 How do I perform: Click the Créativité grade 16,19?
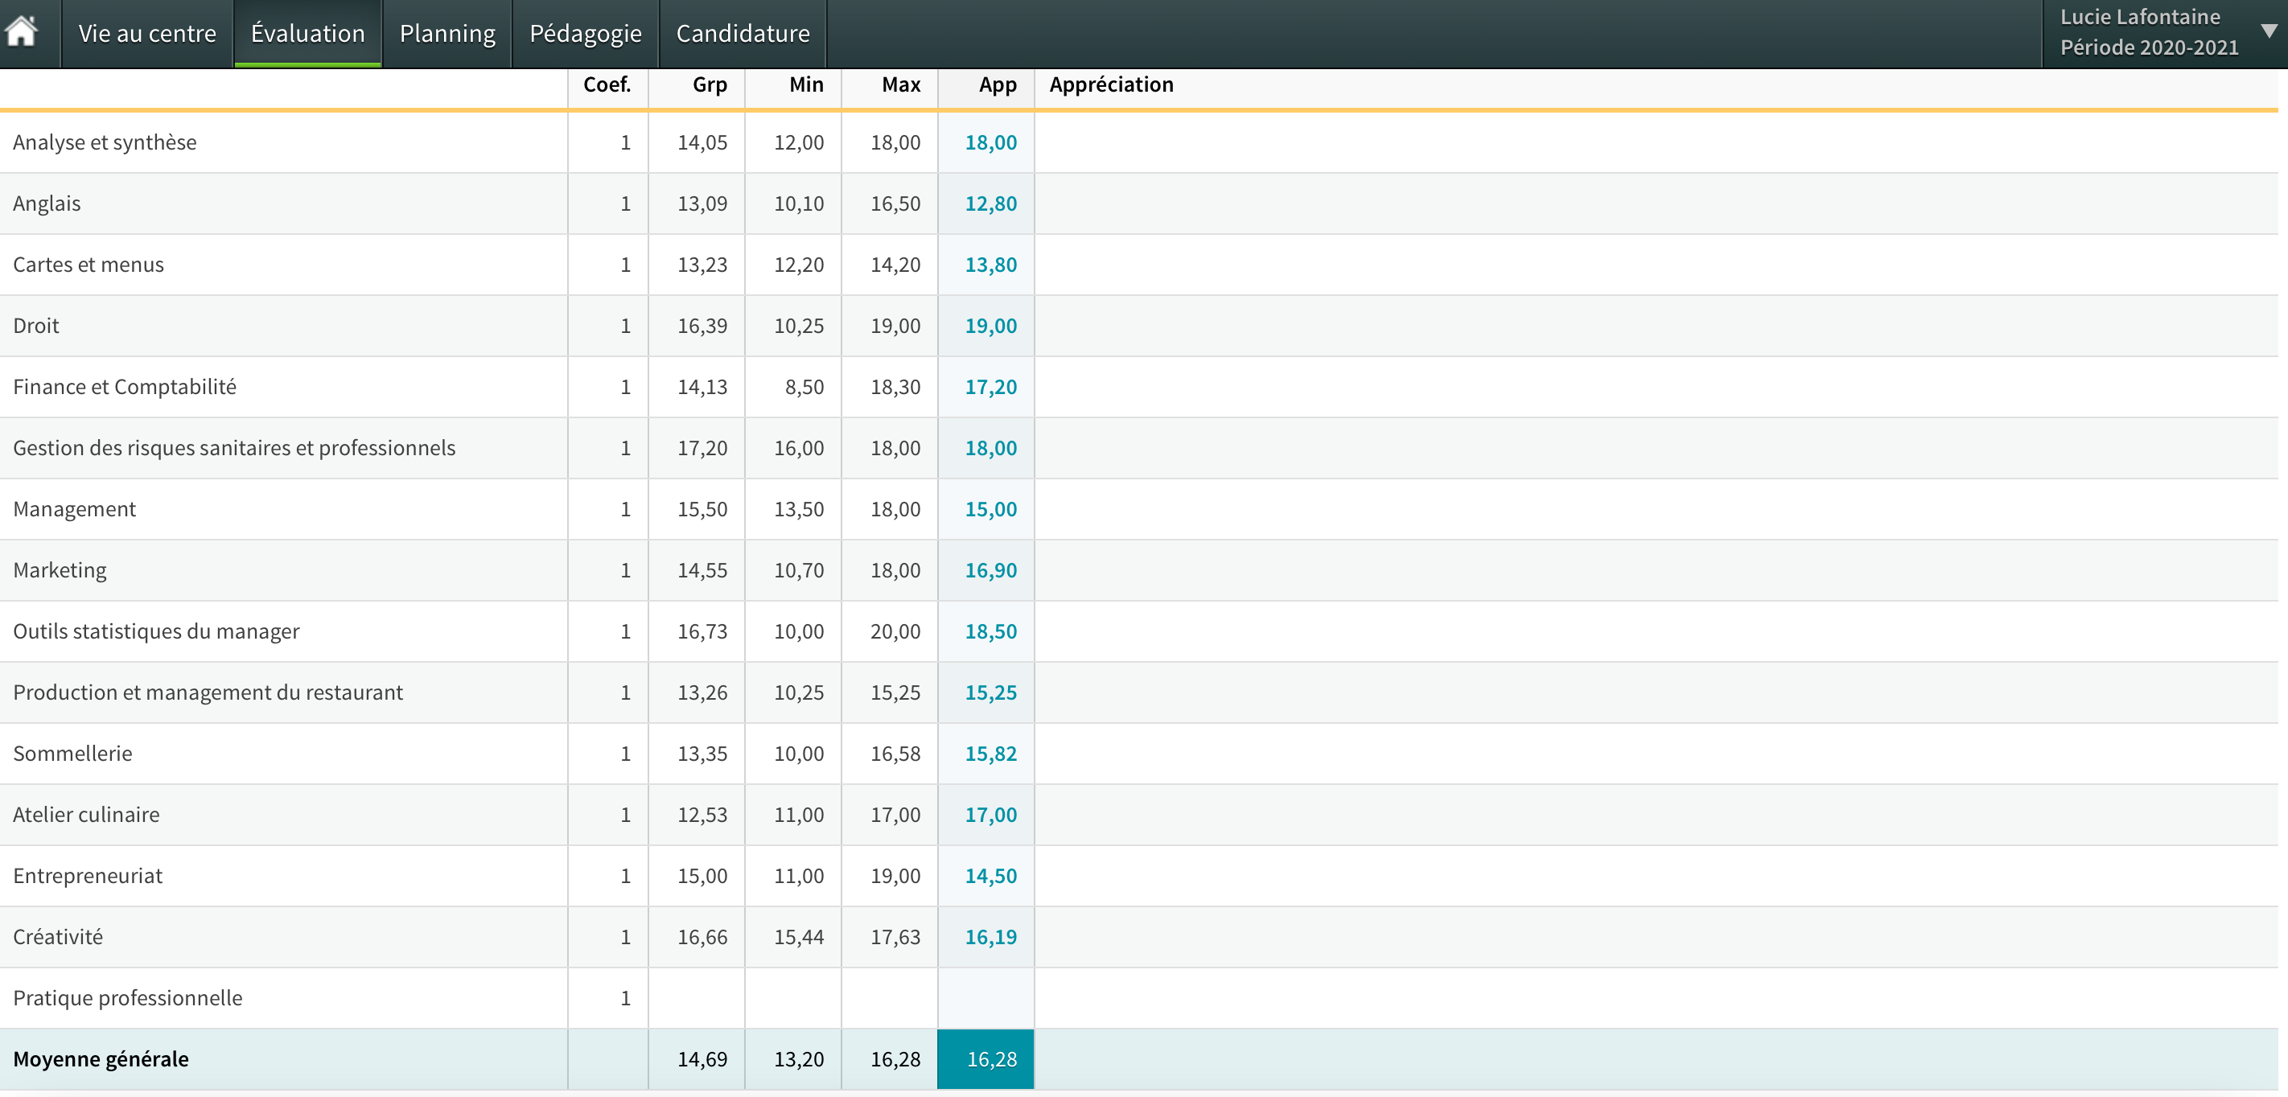pyautogui.click(x=990, y=937)
